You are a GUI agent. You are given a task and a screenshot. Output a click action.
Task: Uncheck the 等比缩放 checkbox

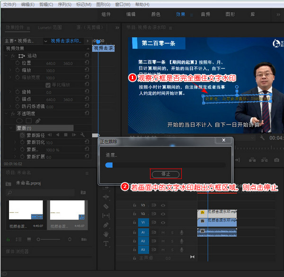48,85
